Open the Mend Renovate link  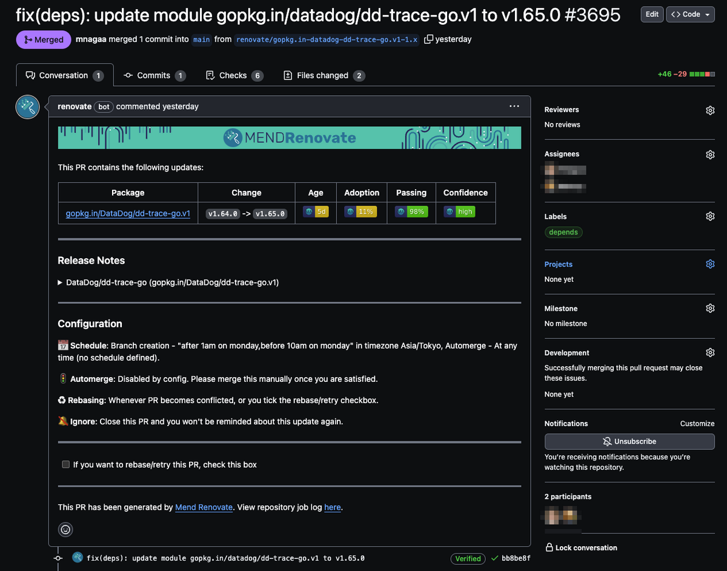(204, 507)
